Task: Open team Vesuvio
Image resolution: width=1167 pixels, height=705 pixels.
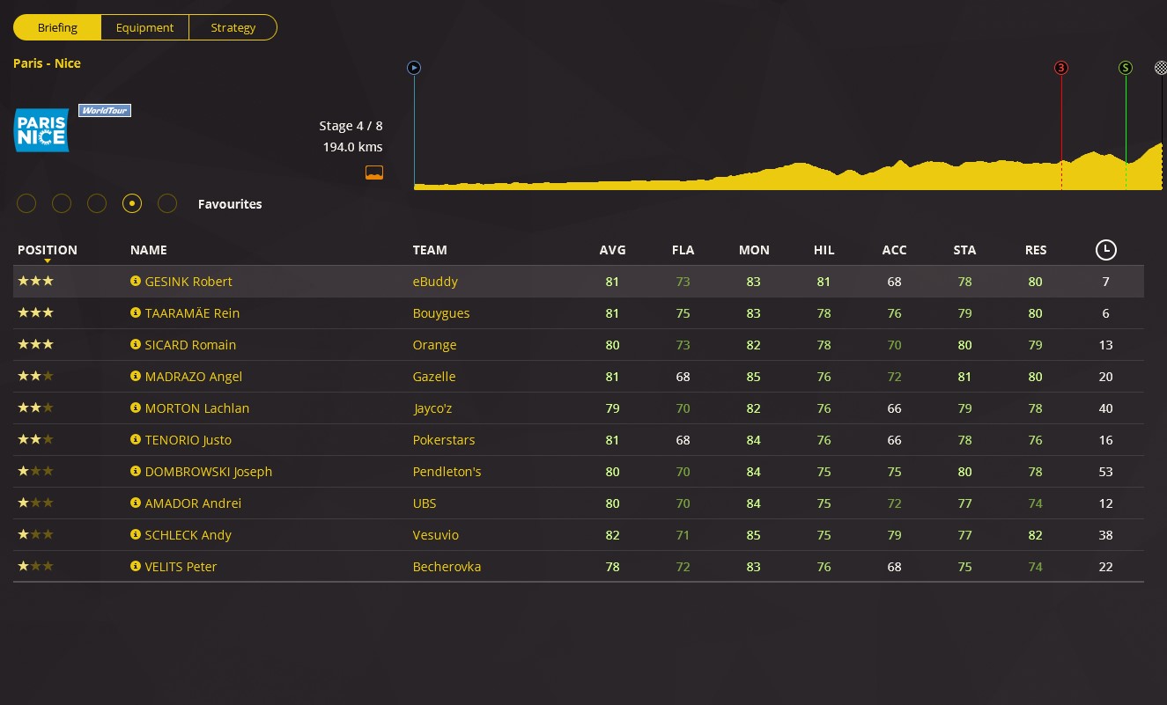Action: coord(436,535)
